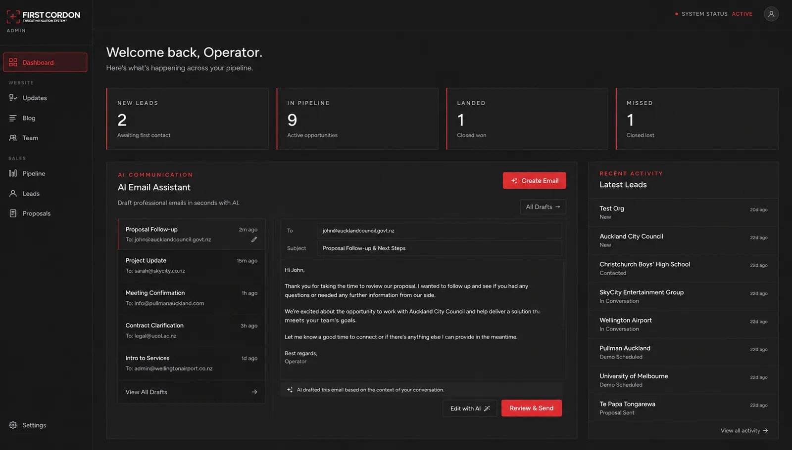Click the arrow icon beside View All Drafts

click(x=254, y=392)
